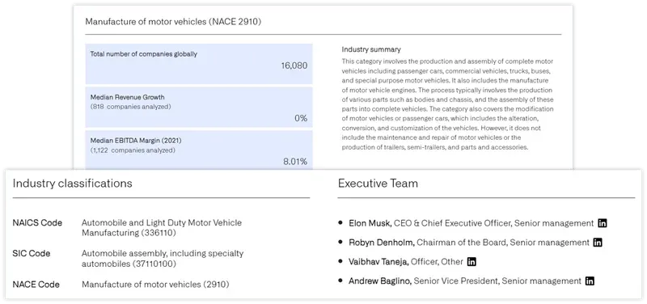This screenshot has width=647, height=304.
Task: Click Manufacture of motor vehicles (2910) NACE value
Action: [x=155, y=285]
